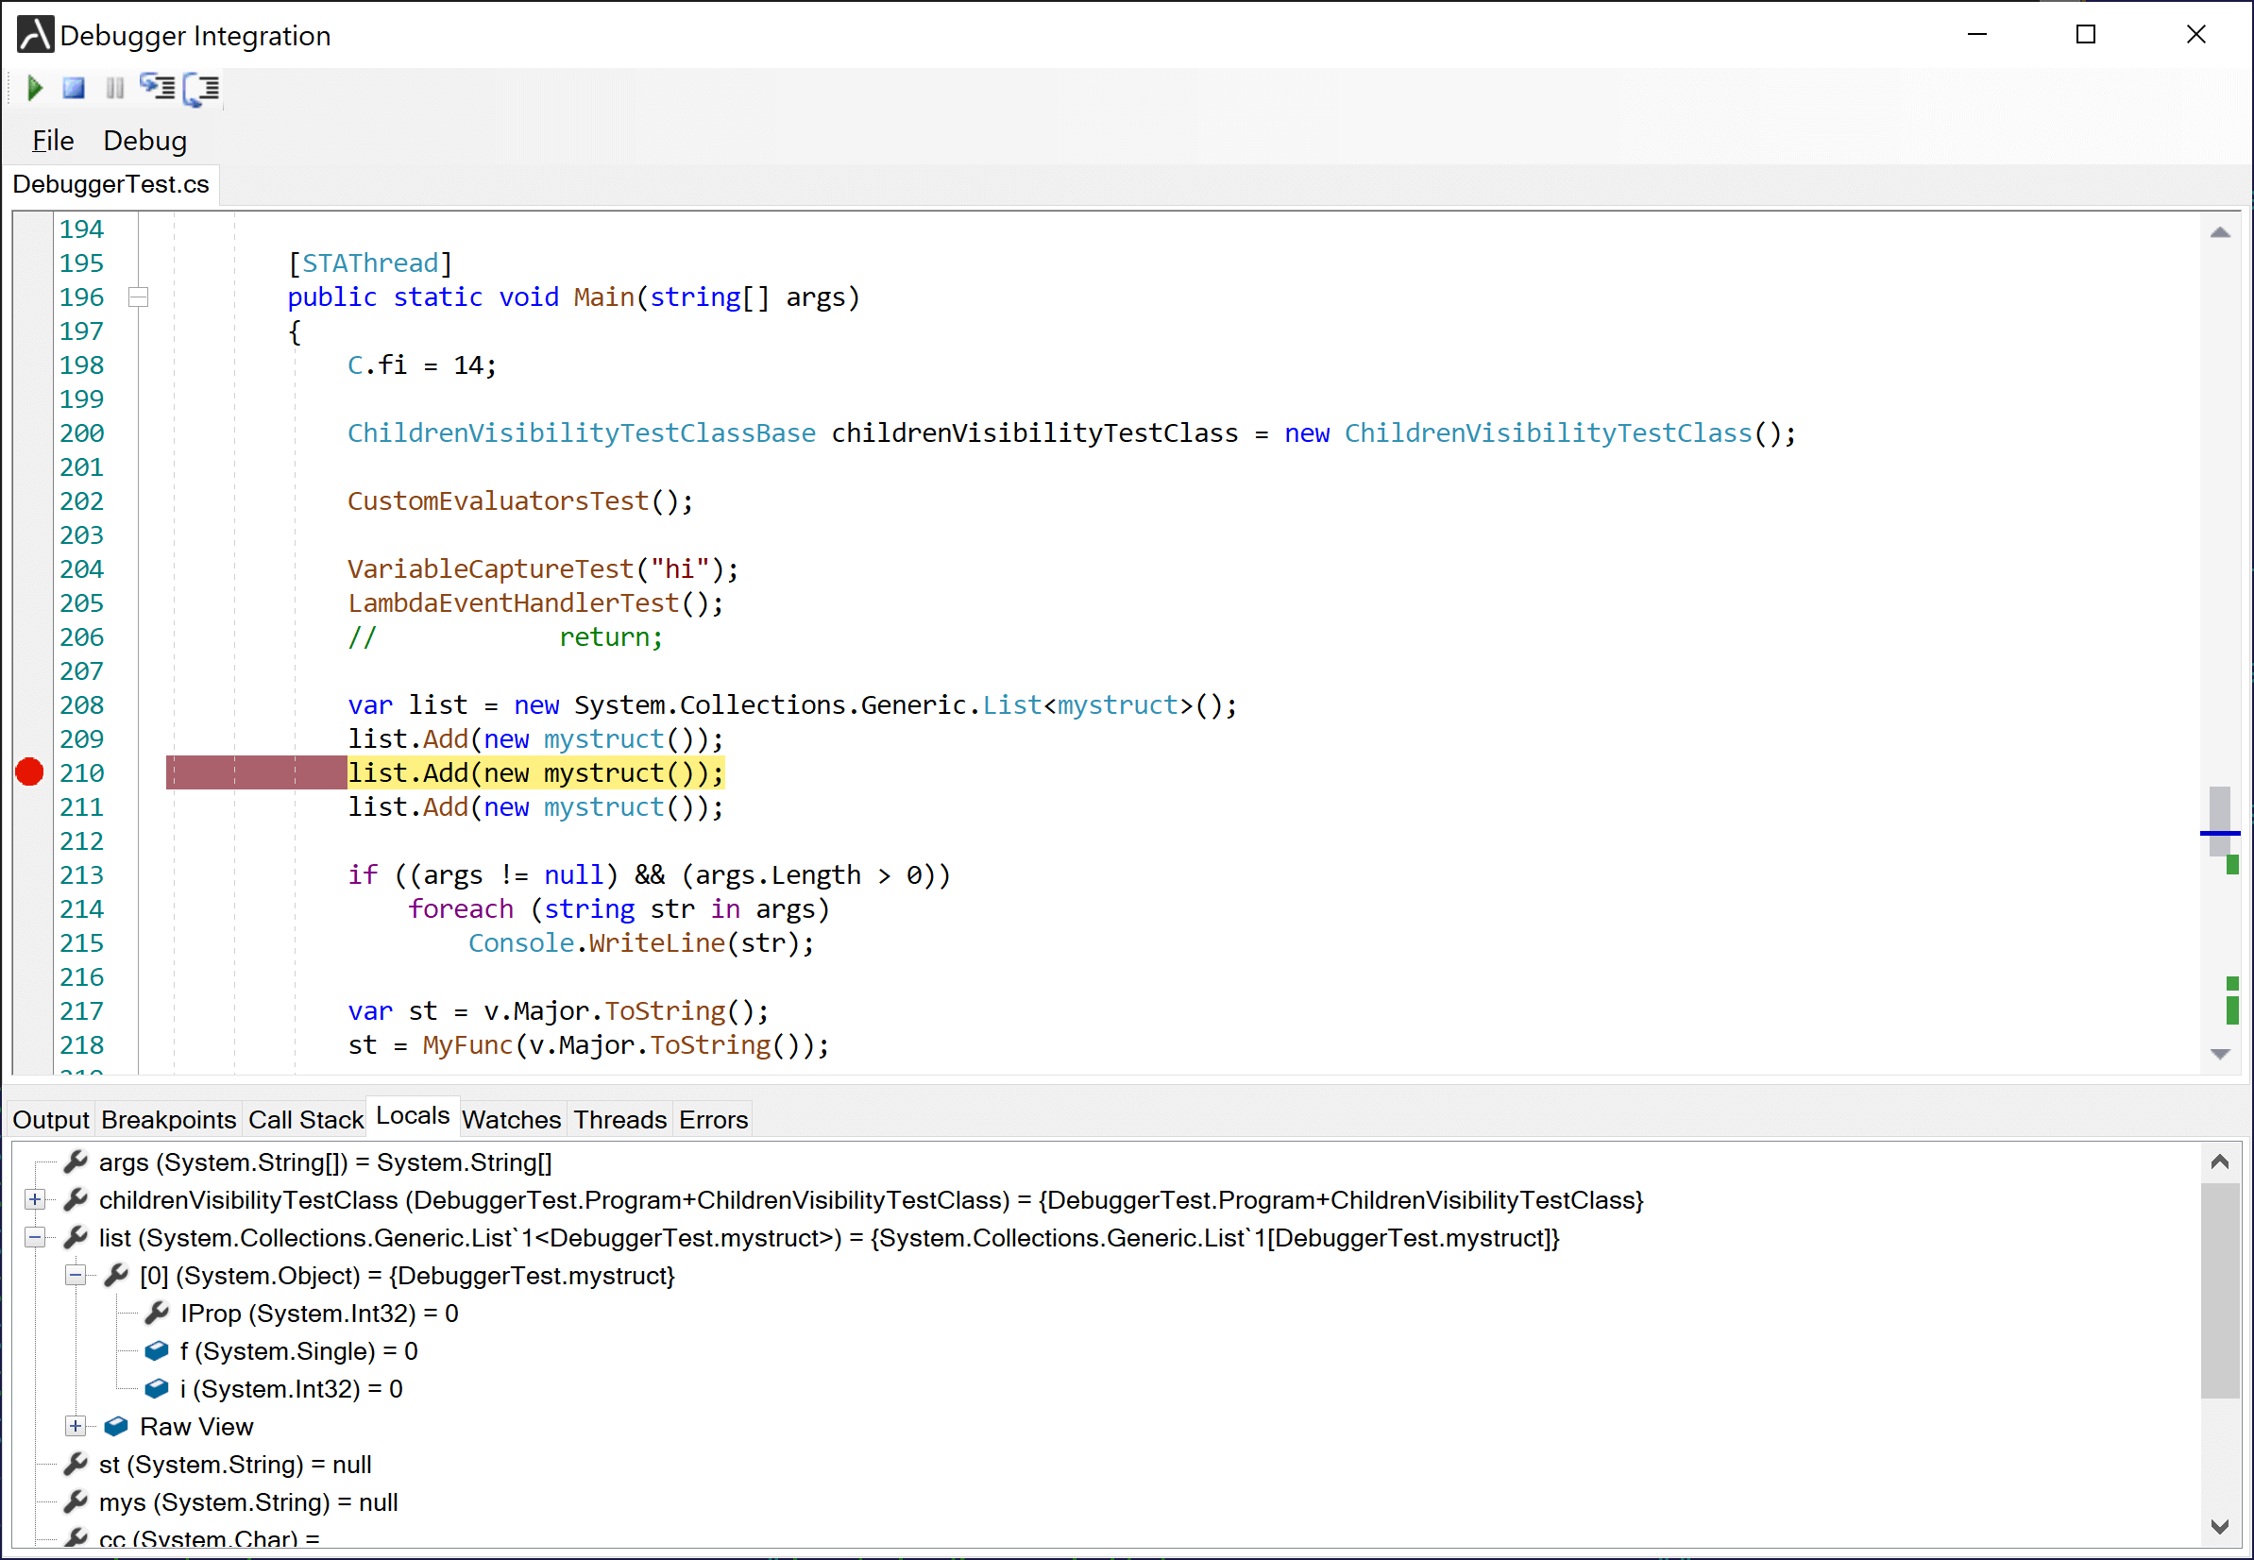This screenshot has width=2254, height=1560.
Task: Click the Stop debugging icon
Action: [75, 88]
